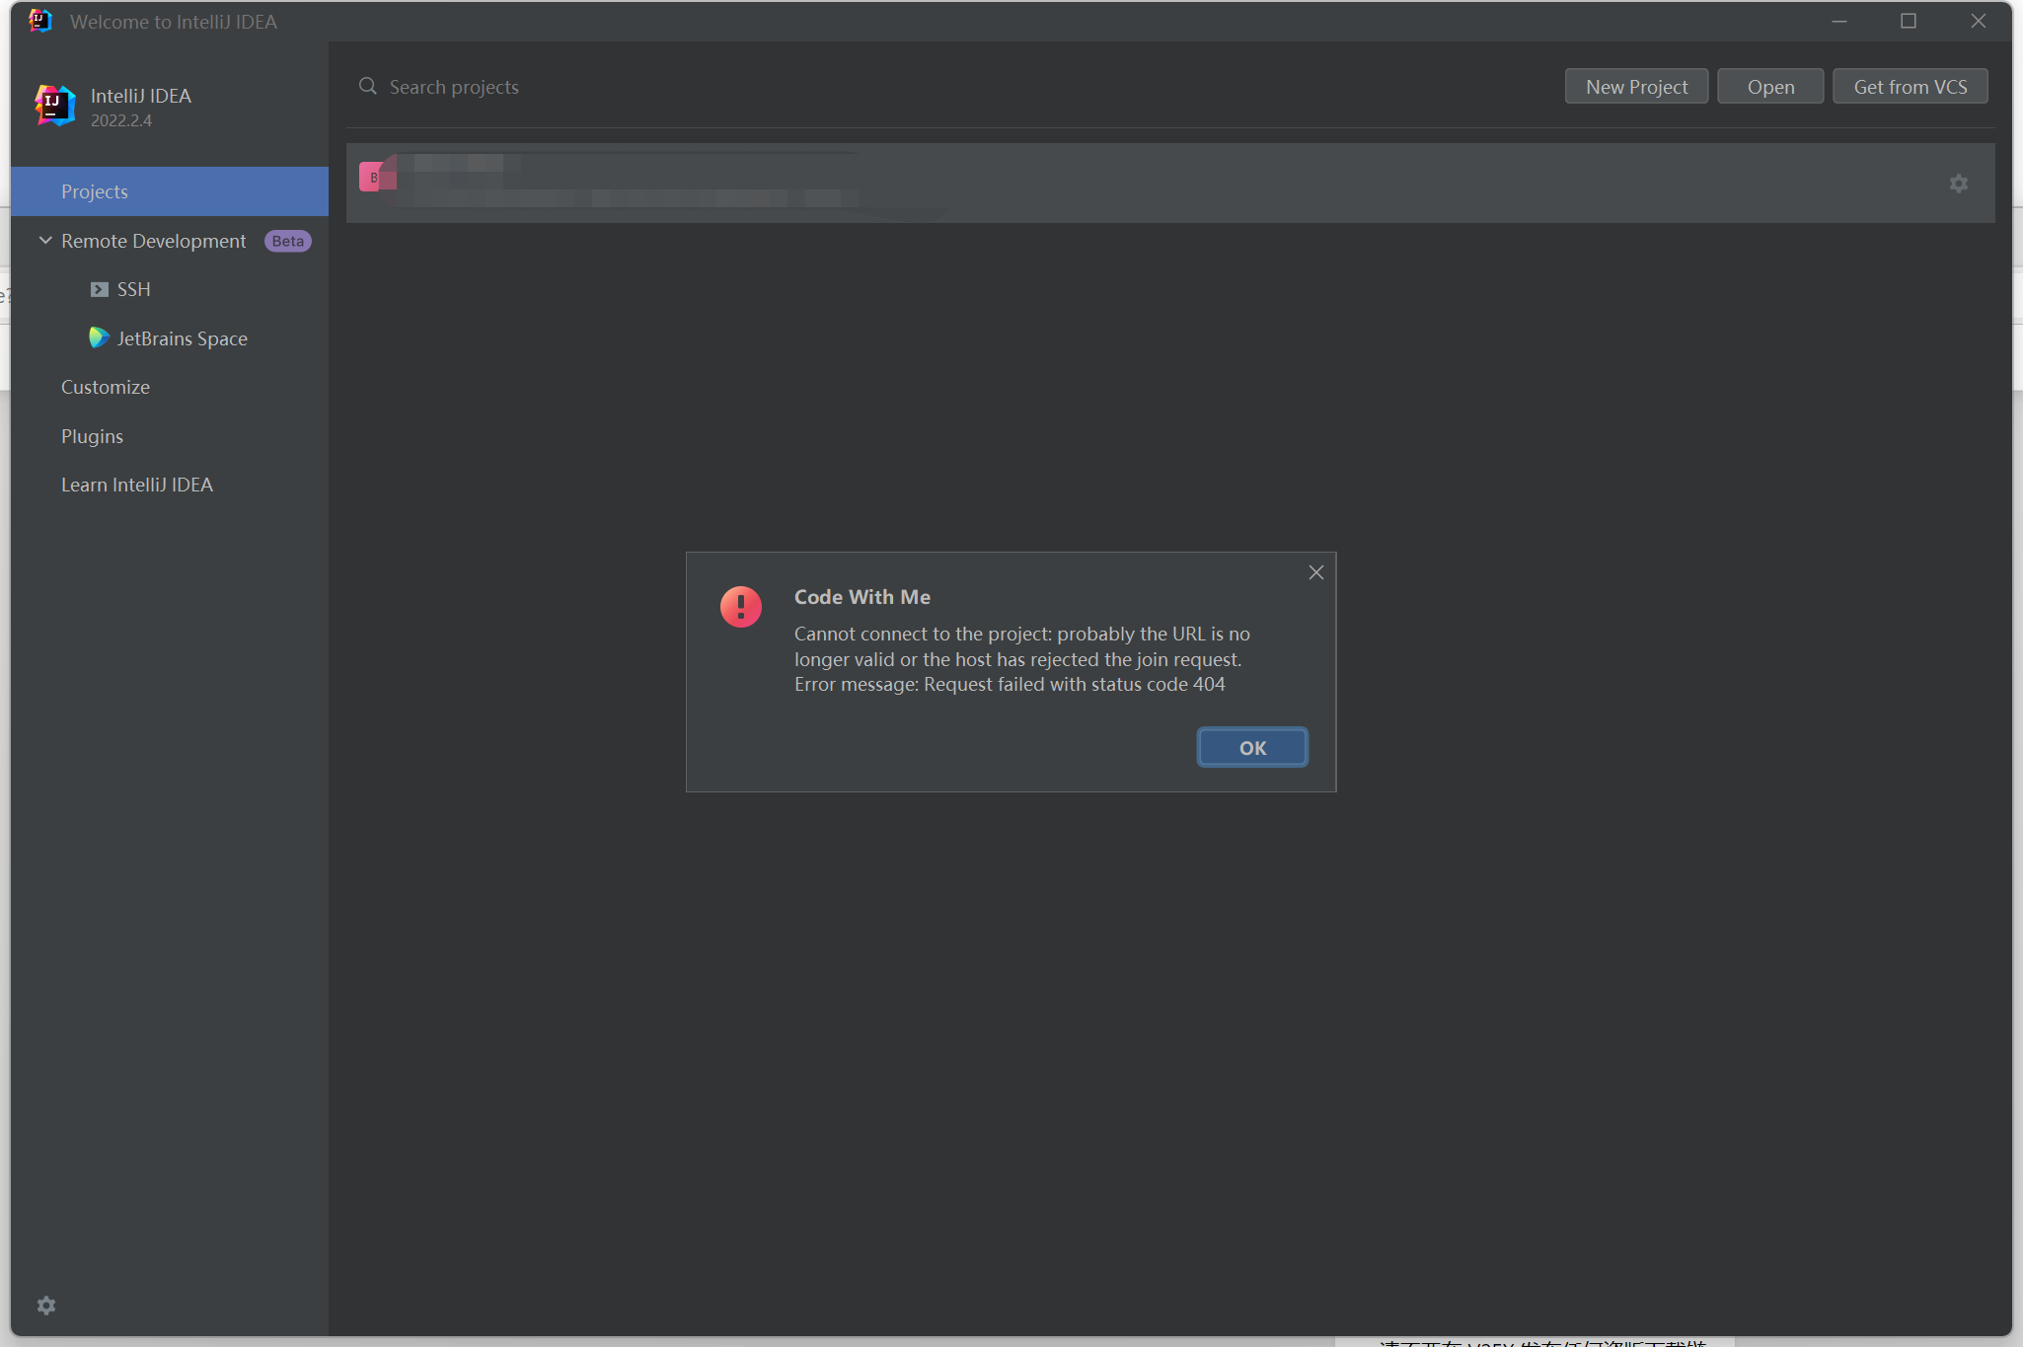Viewport: 2023px width, 1347px height.
Task: Open settings gear at sidebar bottom
Action: coord(46,1306)
